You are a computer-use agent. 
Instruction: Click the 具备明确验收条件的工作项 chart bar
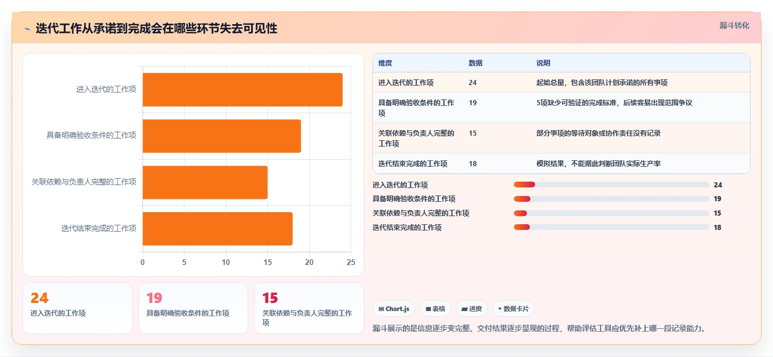[x=222, y=136]
